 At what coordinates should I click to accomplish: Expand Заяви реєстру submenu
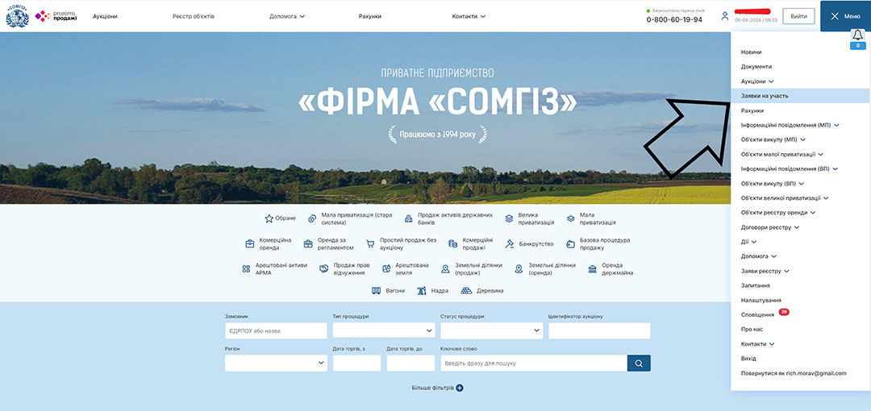(x=765, y=271)
